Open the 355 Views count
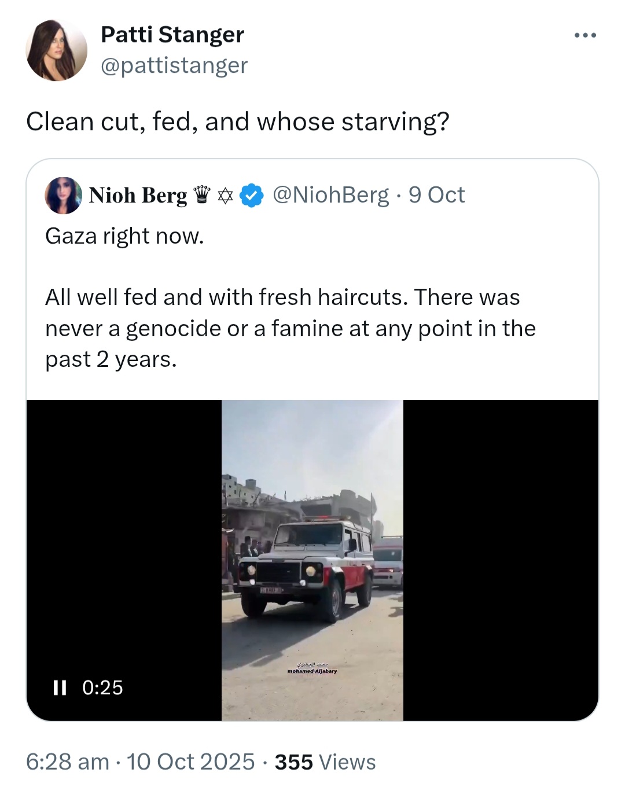This screenshot has width=625, height=787. click(325, 762)
